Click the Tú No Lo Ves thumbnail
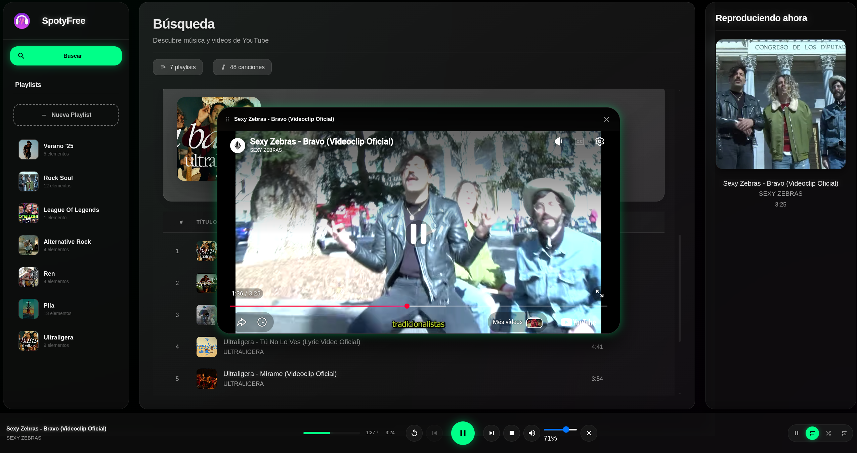 pos(207,347)
